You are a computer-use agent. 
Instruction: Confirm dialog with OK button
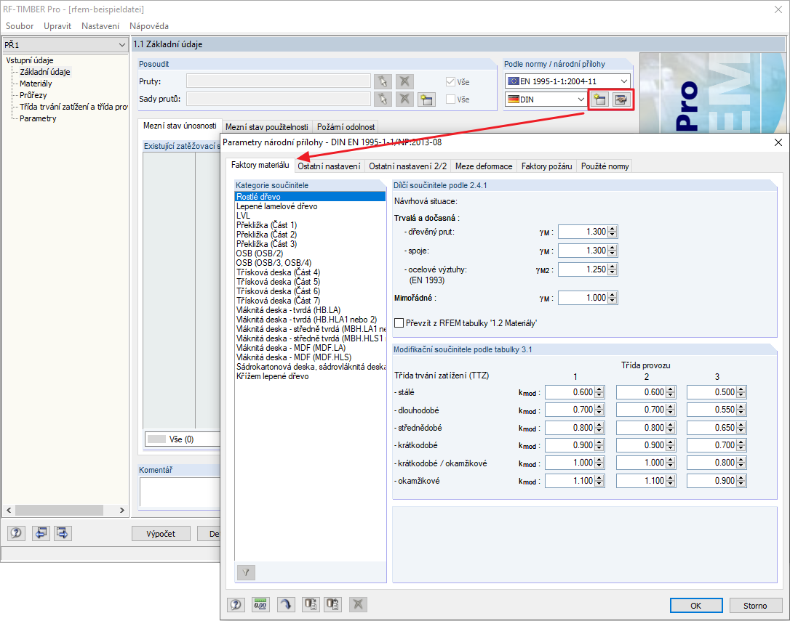click(695, 606)
